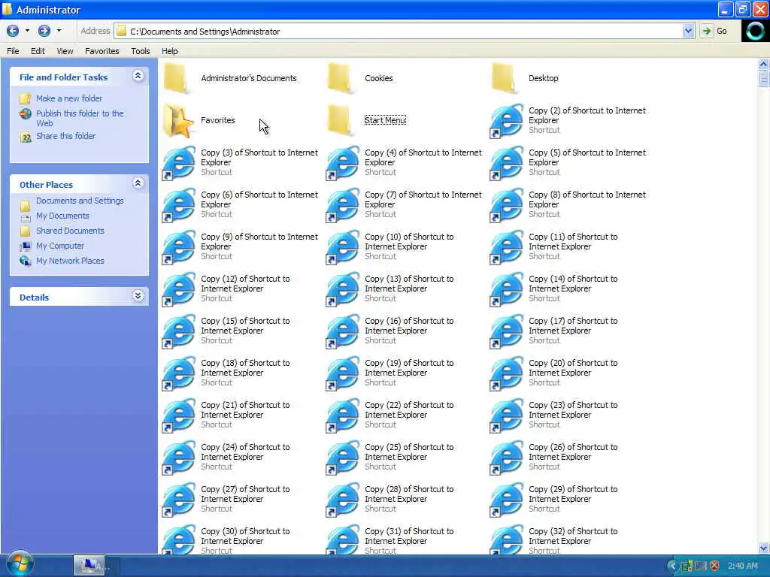The height and width of the screenshot is (577, 770).
Task: Click the Copy (17) of Shortcut file name text
Action: click(573, 326)
